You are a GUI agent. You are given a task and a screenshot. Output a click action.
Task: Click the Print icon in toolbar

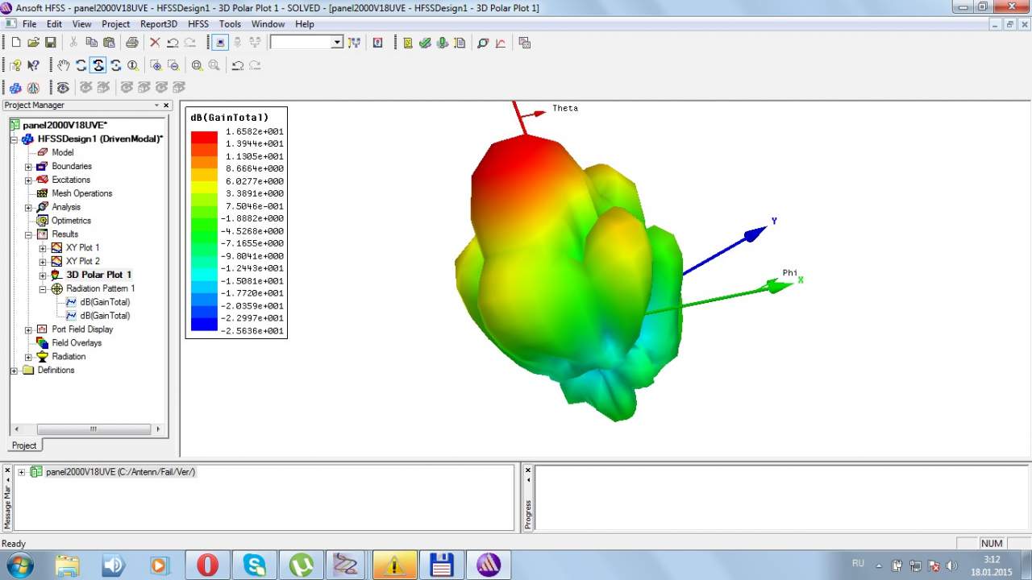coord(131,43)
